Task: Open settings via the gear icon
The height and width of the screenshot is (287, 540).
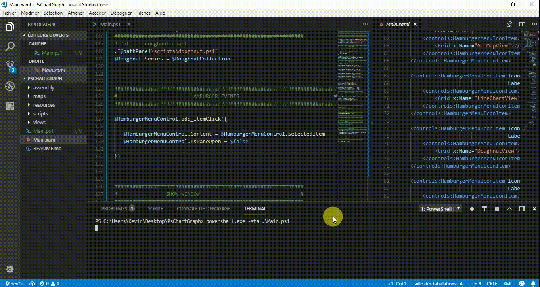Action: point(10,269)
